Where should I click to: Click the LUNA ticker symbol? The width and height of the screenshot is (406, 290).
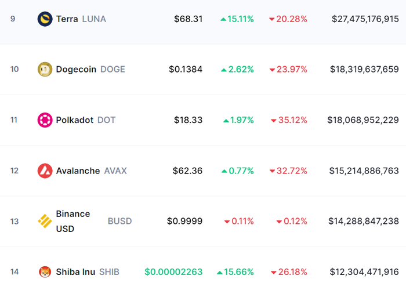(94, 19)
